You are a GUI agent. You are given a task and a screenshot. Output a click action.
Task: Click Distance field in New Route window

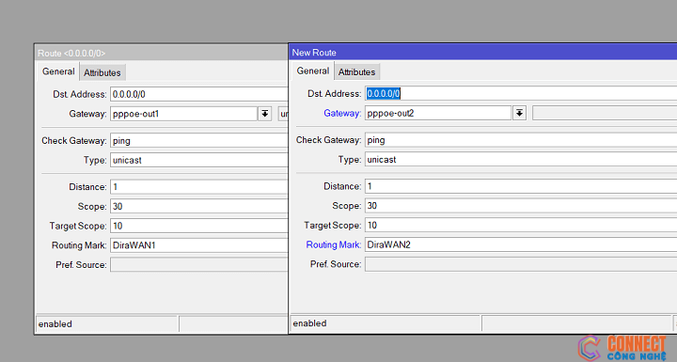tap(521, 186)
